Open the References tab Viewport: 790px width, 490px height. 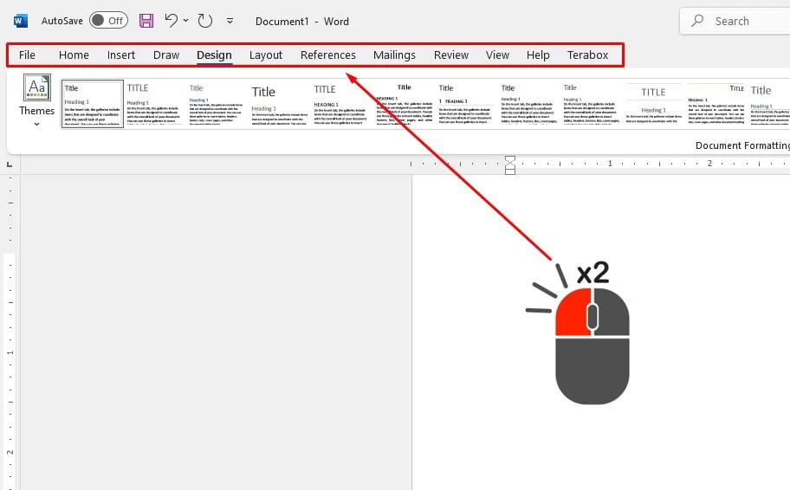tap(327, 55)
